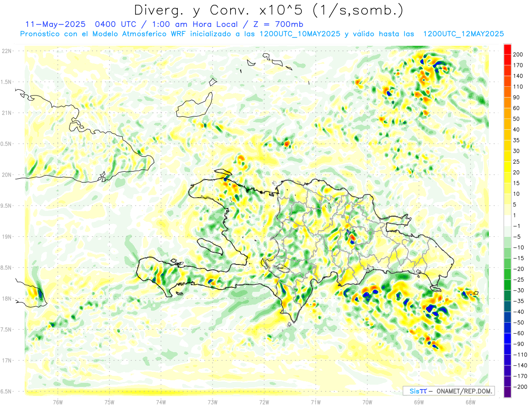
Task: Select the '17N' latitude label
Action: pyautogui.click(x=7, y=360)
